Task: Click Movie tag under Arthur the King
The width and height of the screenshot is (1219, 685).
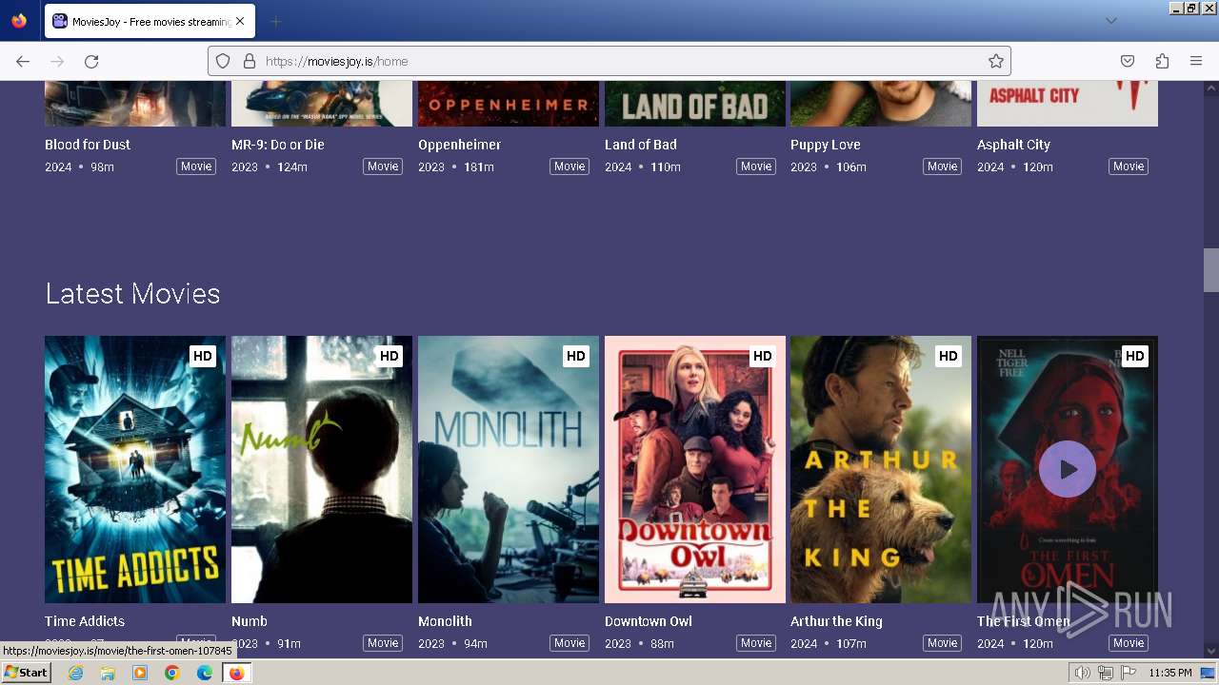Action: pyautogui.click(x=942, y=643)
